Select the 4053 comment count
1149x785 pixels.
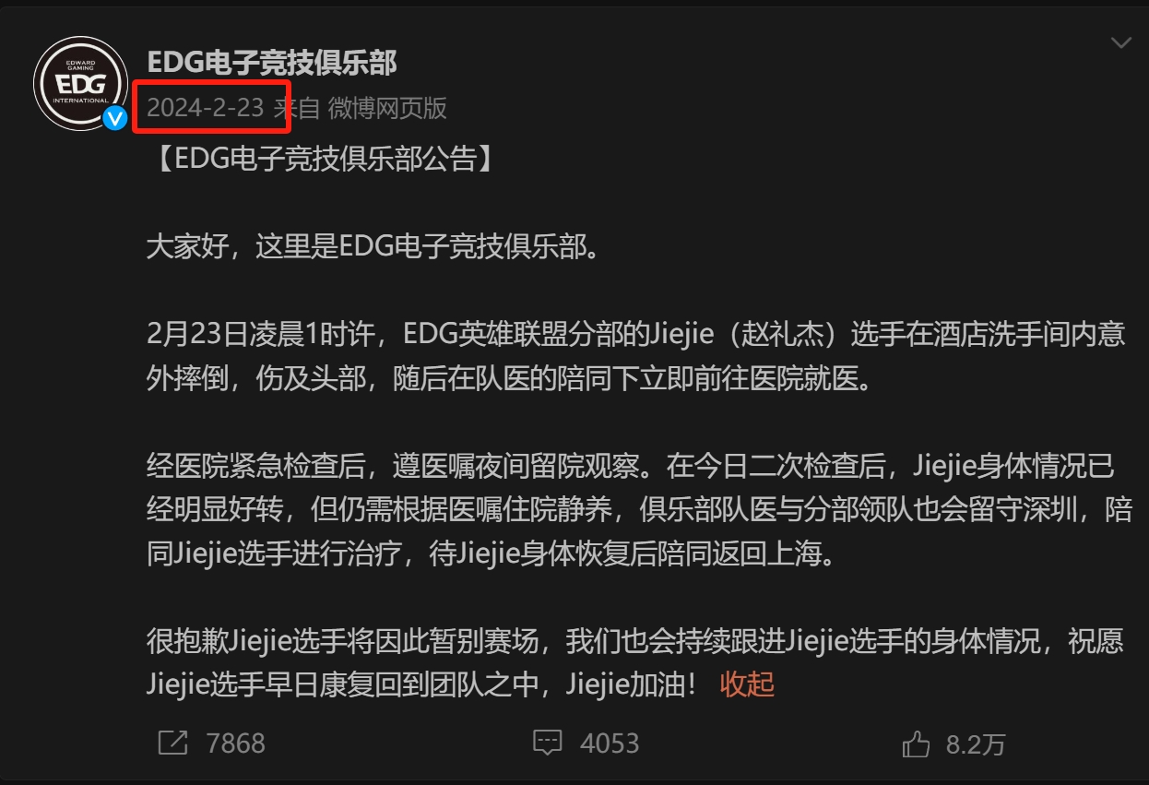[610, 743]
